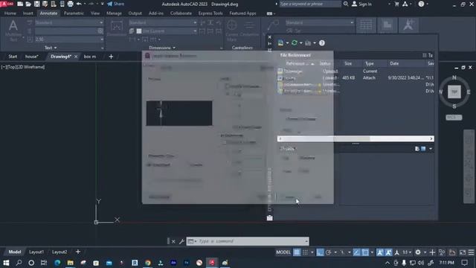Image resolution: width=476 pixels, height=268 pixels.
Task: Click the Table tool icon in ribbon
Action: 366,25
